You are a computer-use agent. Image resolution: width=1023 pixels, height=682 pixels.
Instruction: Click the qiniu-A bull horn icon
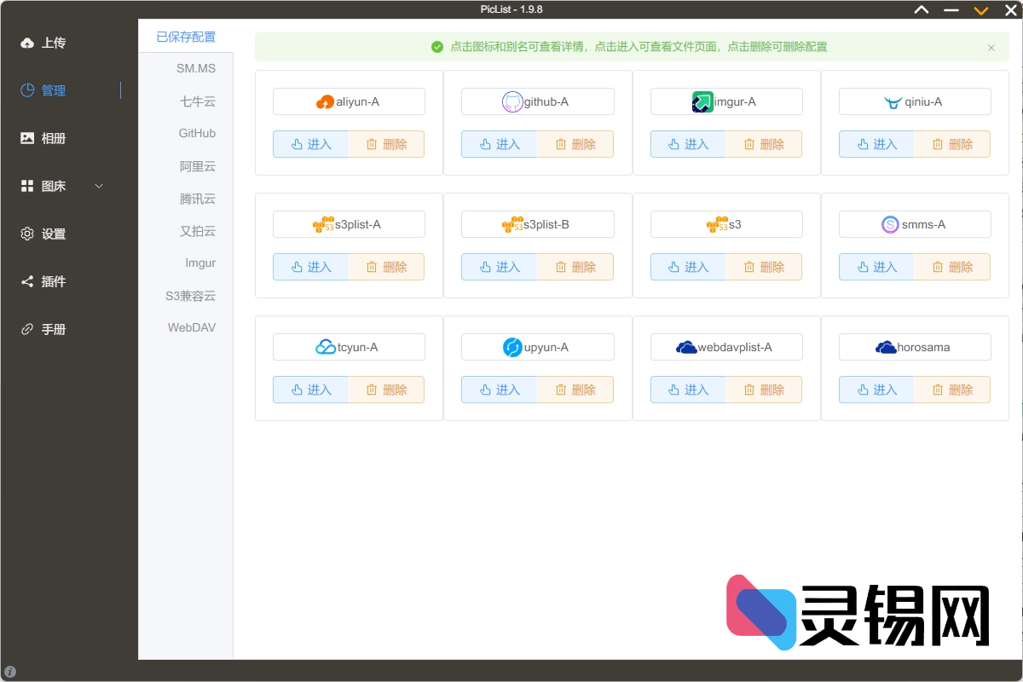[x=893, y=103]
